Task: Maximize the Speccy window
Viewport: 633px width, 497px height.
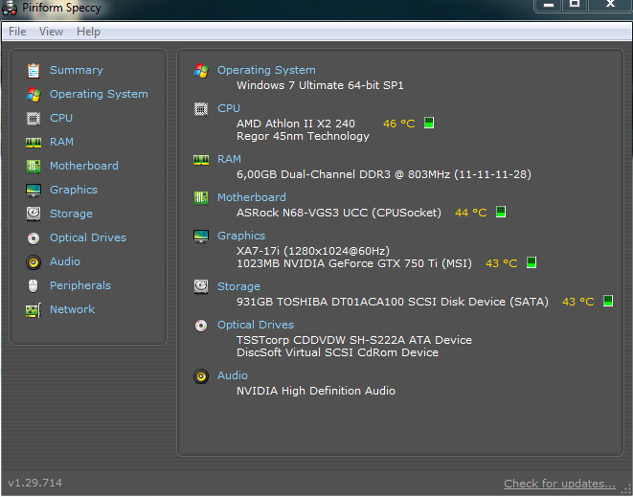Action: click(x=575, y=6)
